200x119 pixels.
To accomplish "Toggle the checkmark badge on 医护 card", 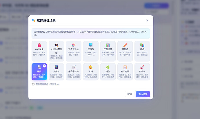I will (44, 66).
